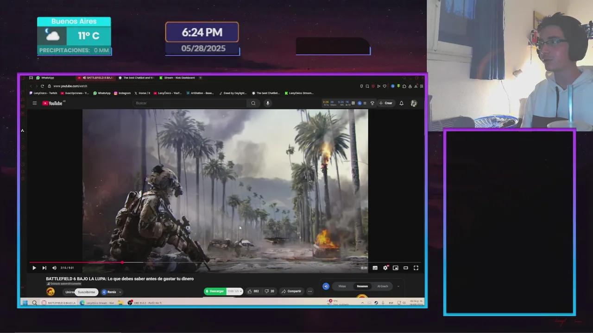The image size is (593, 333).
Task: Dislike the video thumbs-down button
Action: point(269,291)
